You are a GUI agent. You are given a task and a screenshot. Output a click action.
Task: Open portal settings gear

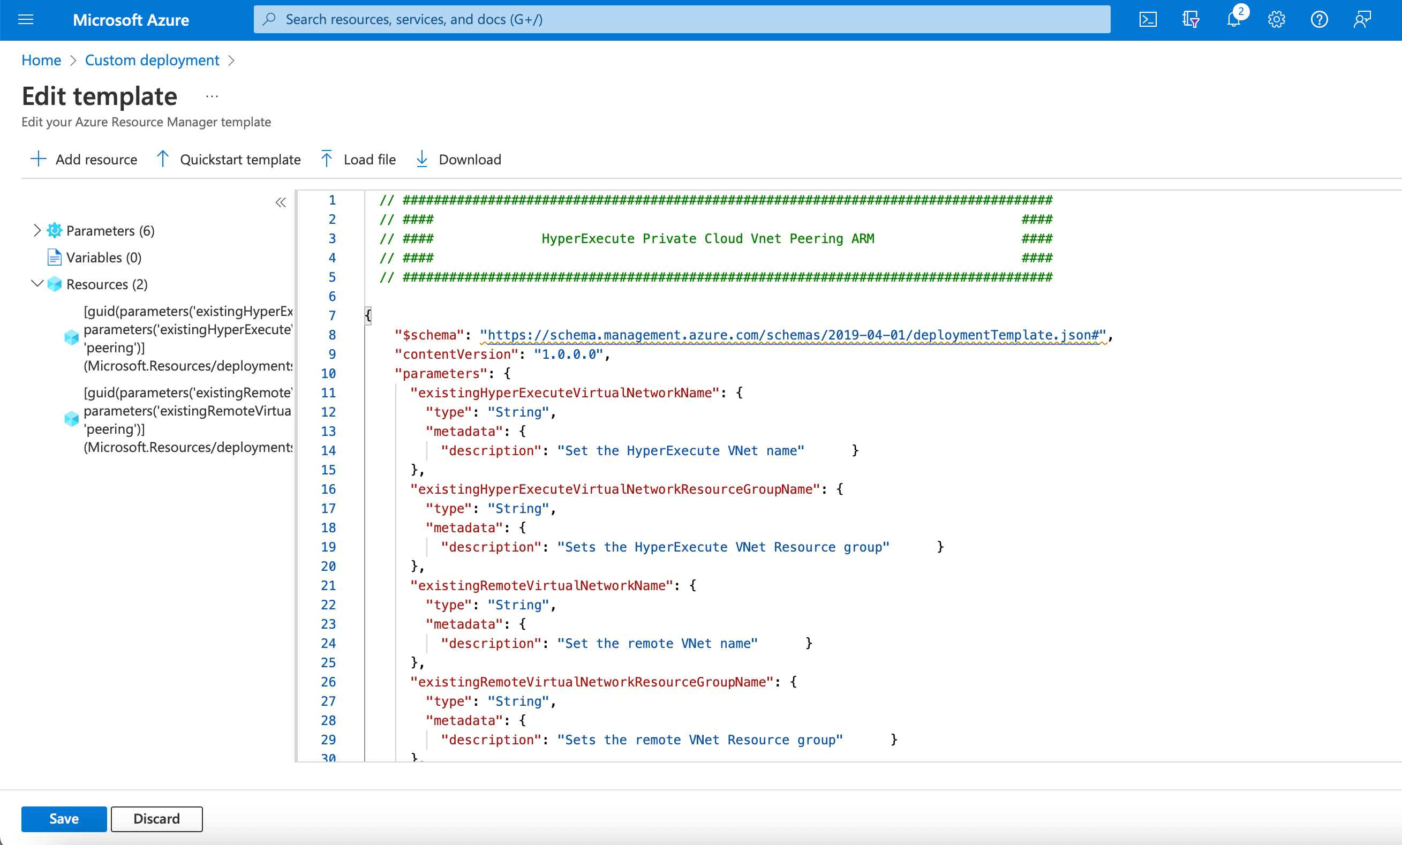[x=1276, y=19]
